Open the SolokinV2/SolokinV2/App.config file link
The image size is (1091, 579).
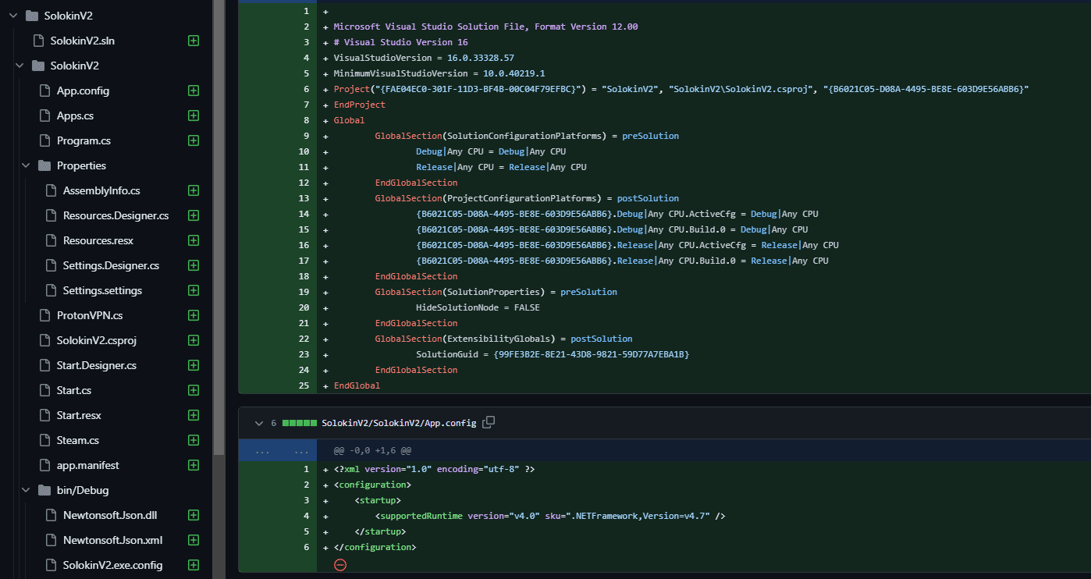click(x=398, y=423)
